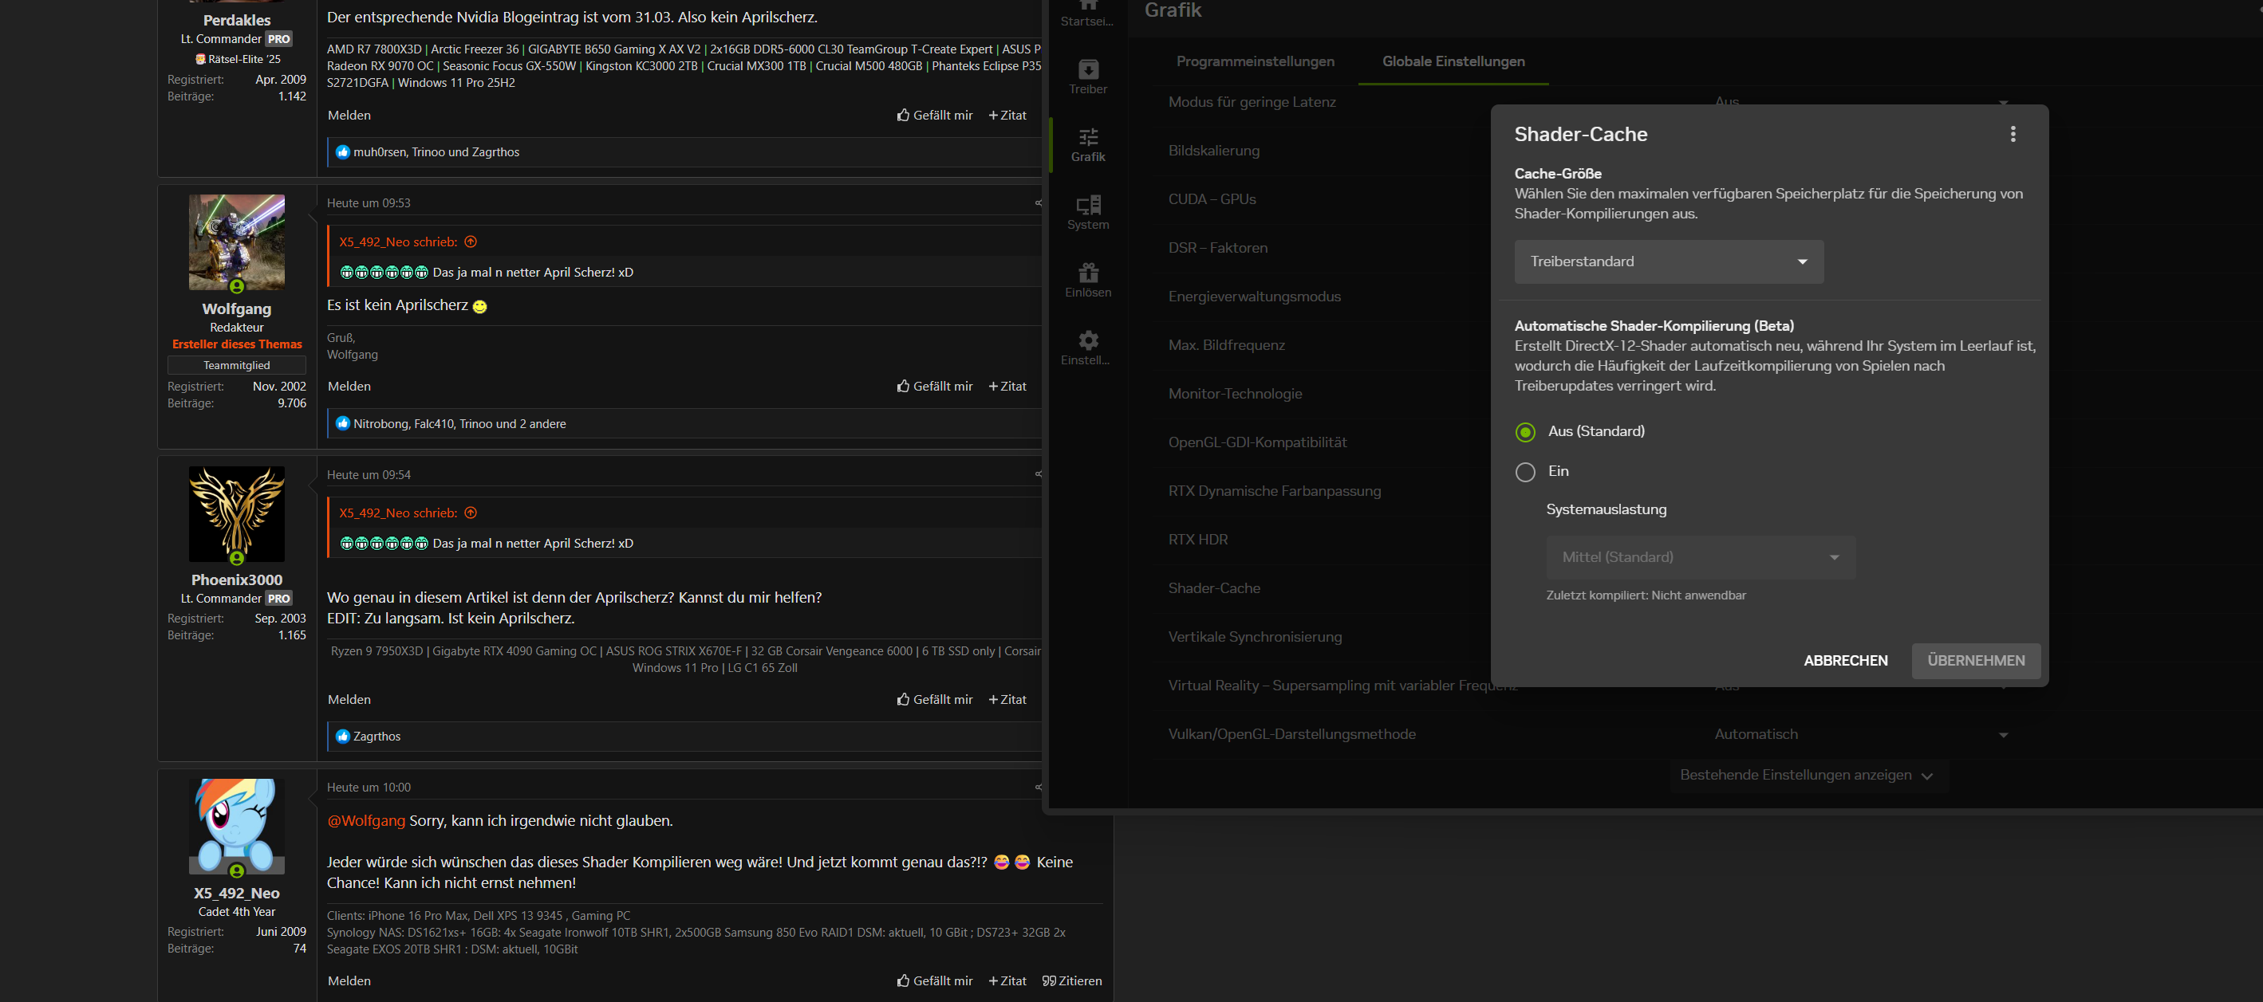Viewport: 2263px width, 1002px height.
Task: Click the quote arrow icon in Phoenix3000's post
Action: point(470,513)
